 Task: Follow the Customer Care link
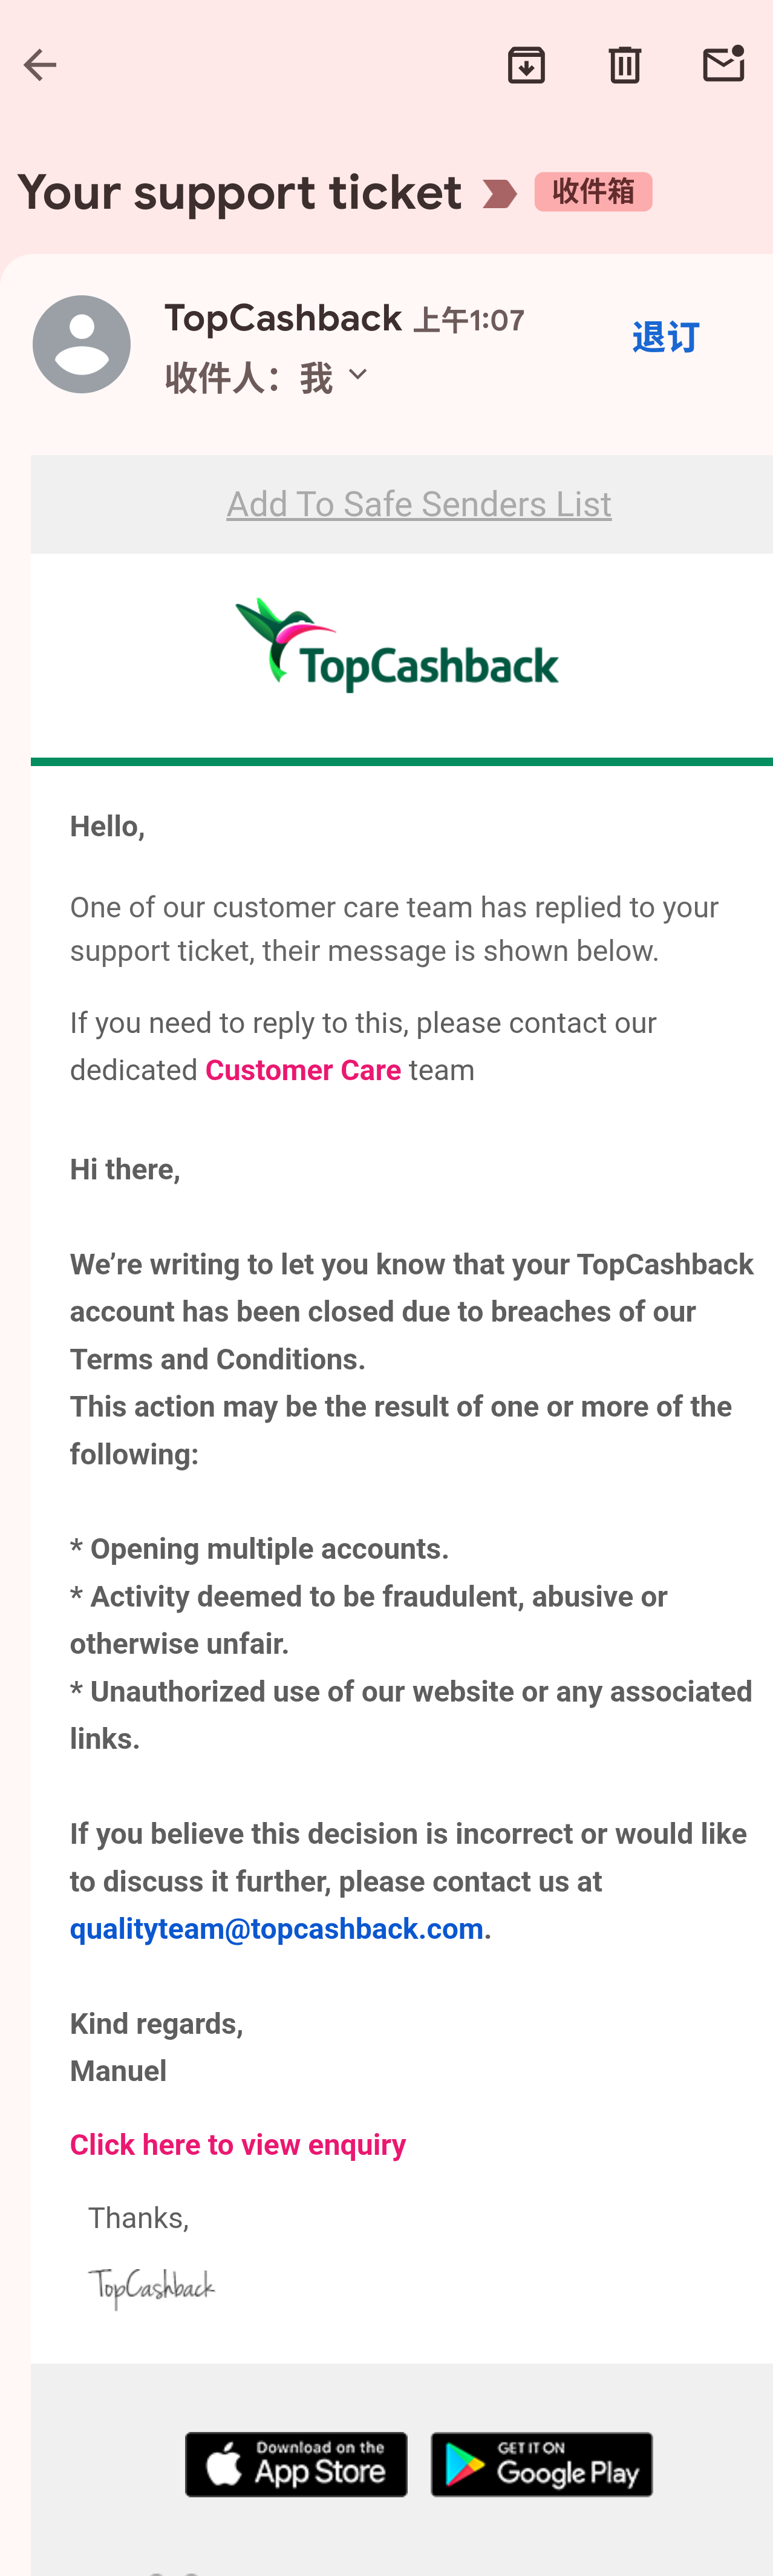(303, 1070)
